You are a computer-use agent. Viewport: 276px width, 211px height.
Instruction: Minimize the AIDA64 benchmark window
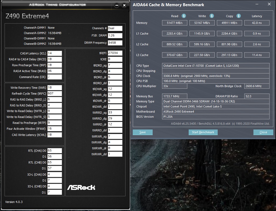coord(256,4)
